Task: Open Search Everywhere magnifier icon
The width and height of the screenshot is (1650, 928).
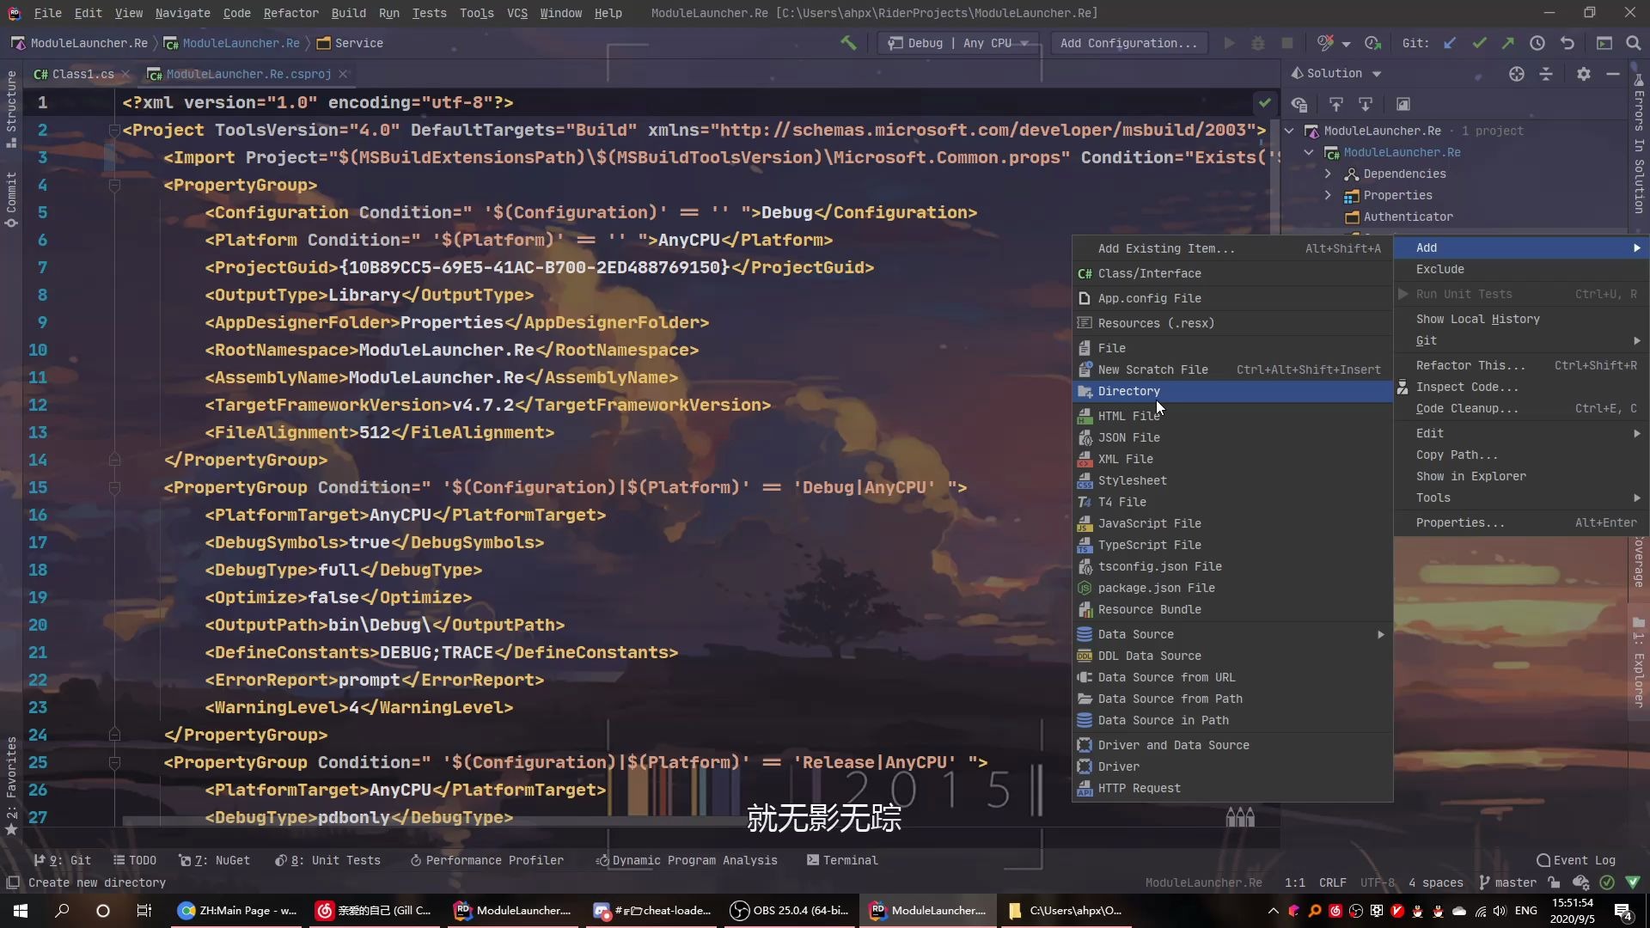Action: [x=1634, y=43]
